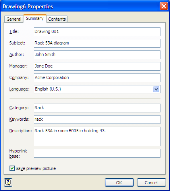The height and width of the screenshot is (191, 170).
Task: Click the help question mark icon
Action: (x=8, y=182)
